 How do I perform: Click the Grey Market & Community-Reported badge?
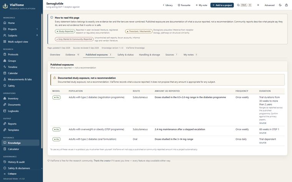tap(74, 39)
